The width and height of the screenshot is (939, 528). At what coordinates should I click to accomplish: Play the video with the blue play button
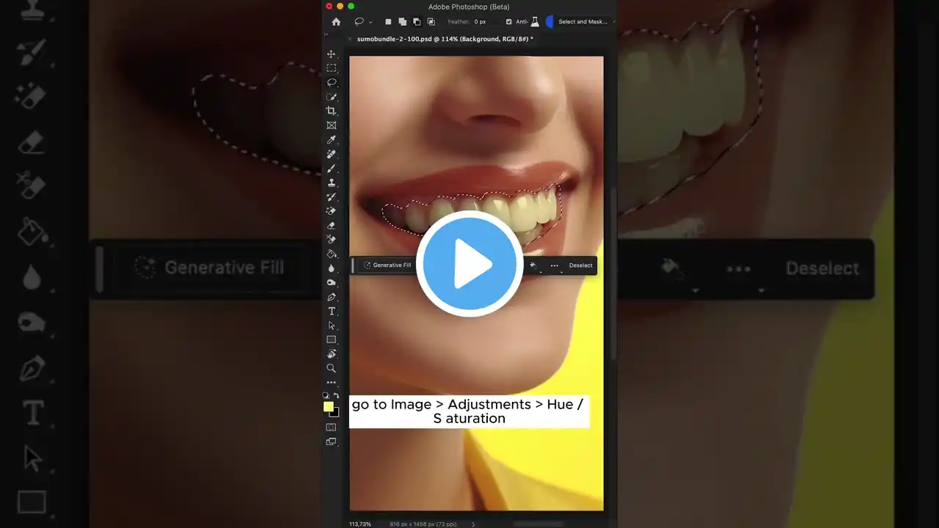point(469,264)
